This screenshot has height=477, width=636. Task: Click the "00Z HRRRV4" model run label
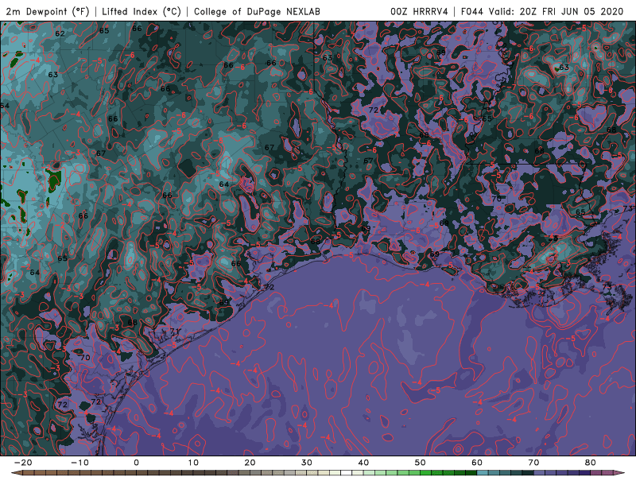(419, 11)
